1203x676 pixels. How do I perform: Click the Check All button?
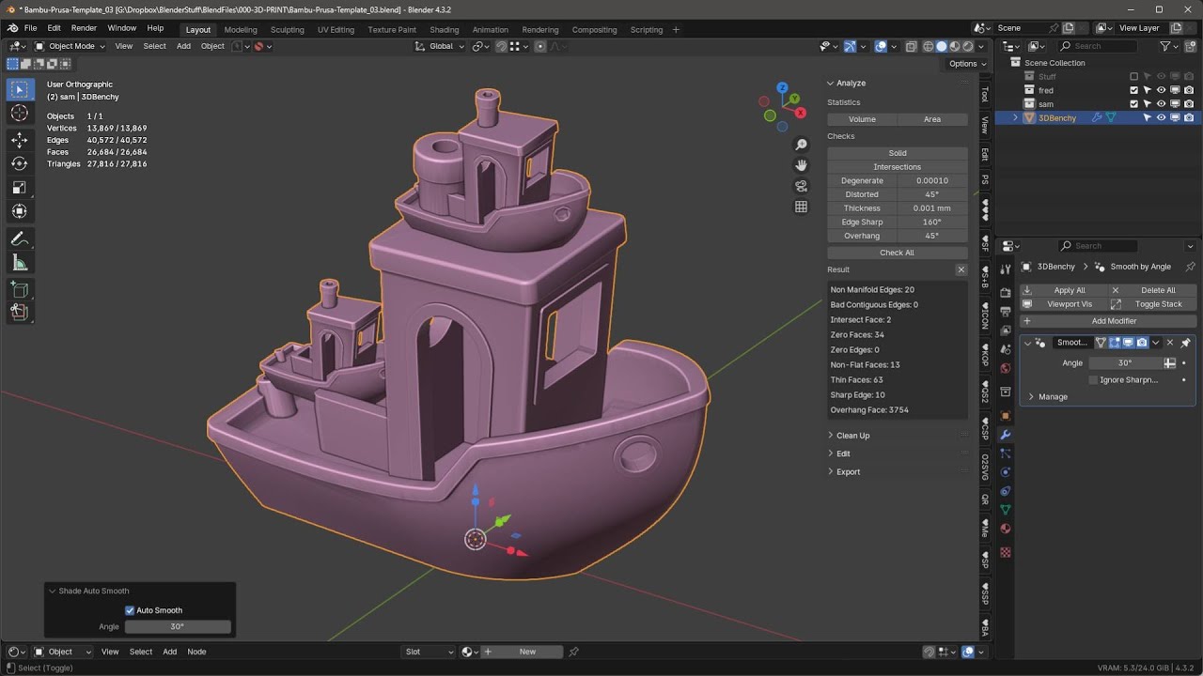(x=898, y=253)
